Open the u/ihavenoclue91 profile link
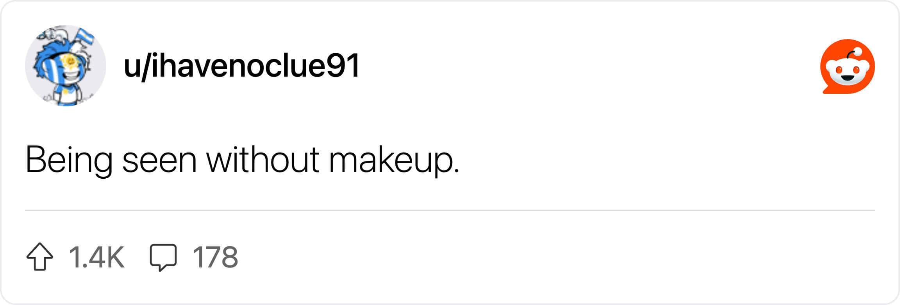Screen dimensions: 900x305 [x=241, y=66]
